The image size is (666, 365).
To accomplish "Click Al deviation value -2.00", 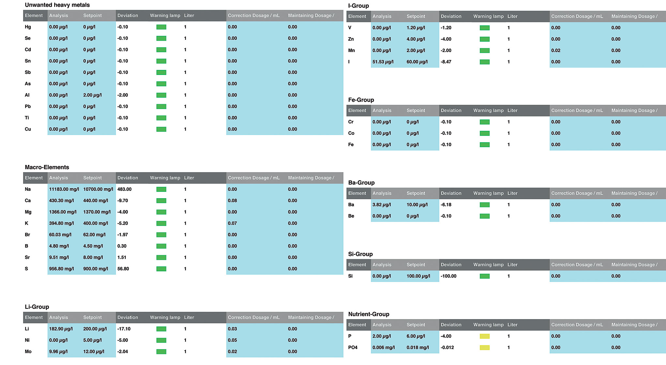I will click(x=123, y=95).
